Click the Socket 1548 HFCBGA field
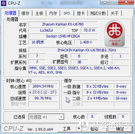This screenshot has height=134, width=135. point(63,36)
